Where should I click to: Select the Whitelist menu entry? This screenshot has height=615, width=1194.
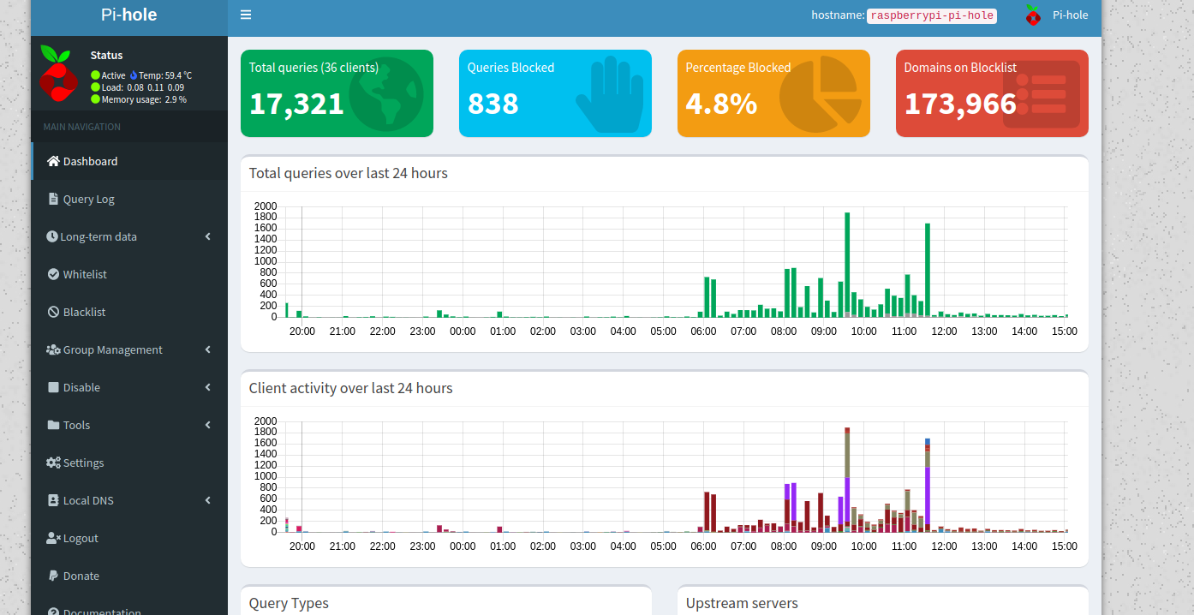[85, 274]
